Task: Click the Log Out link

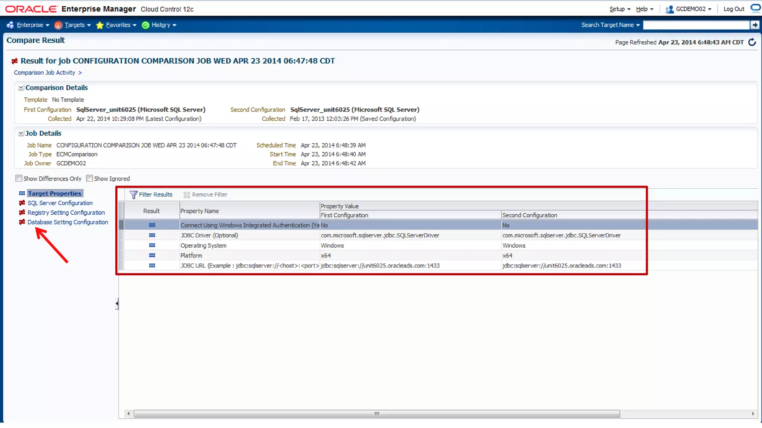Action: click(734, 9)
